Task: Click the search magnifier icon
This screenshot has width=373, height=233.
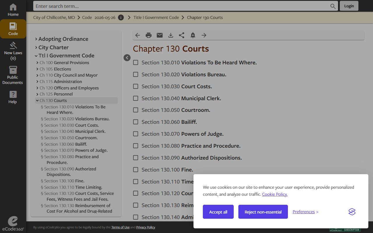Action: point(333,6)
